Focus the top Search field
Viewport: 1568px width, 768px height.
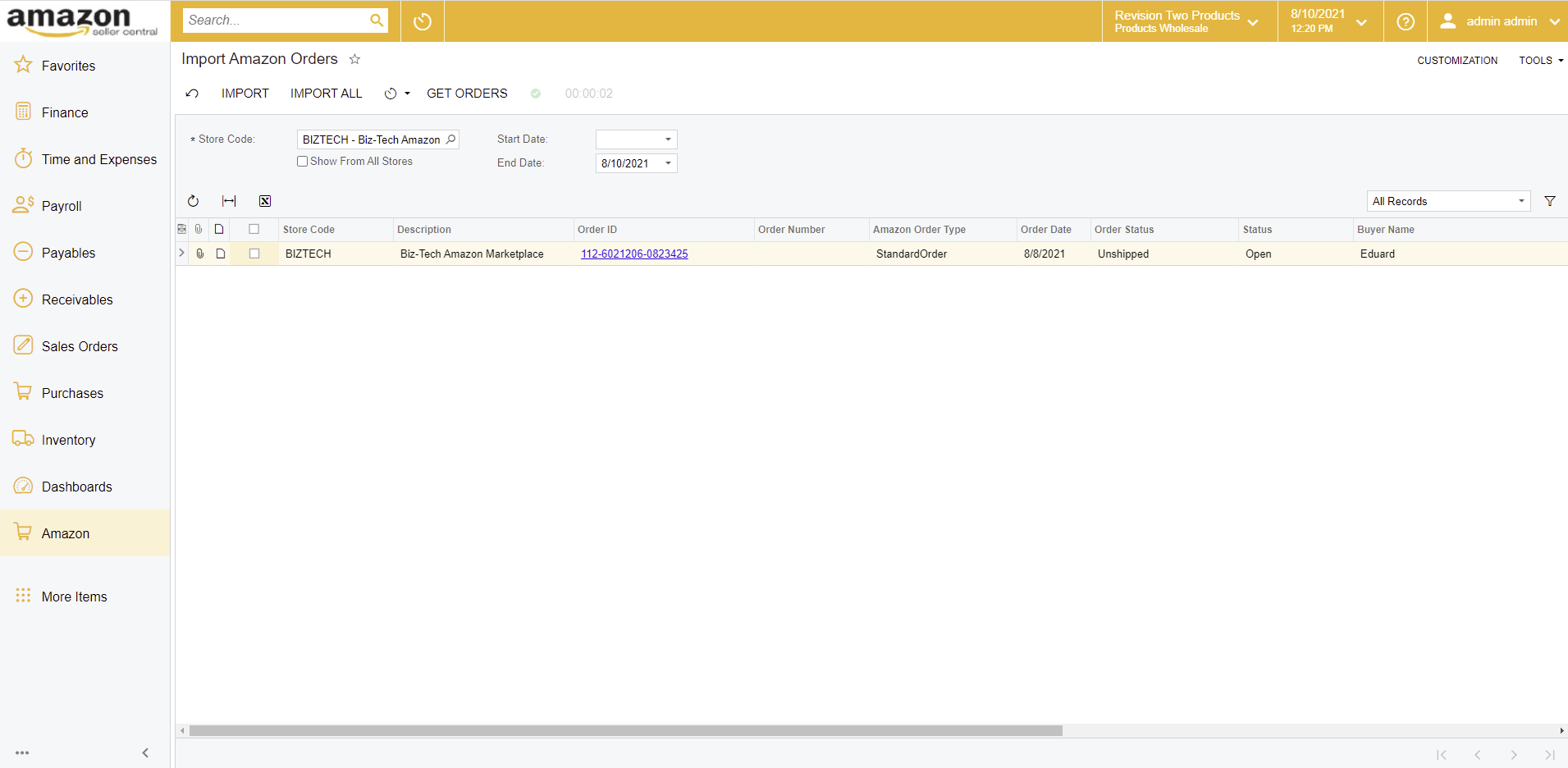275,21
